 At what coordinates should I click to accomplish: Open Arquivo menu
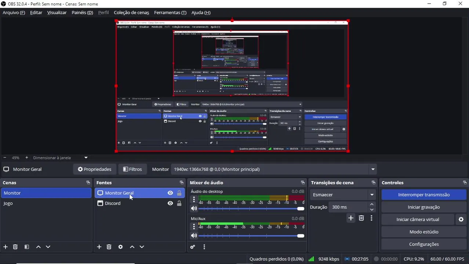coord(14,12)
